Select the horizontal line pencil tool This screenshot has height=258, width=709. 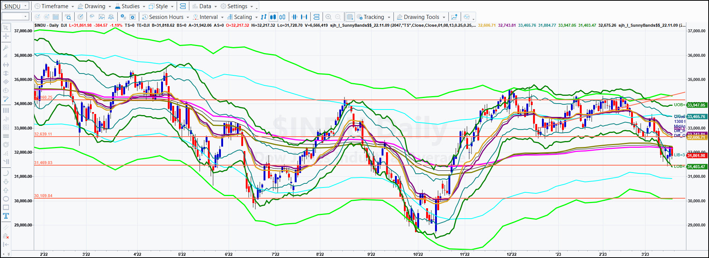coord(6,99)
